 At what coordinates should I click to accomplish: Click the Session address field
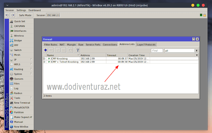tap(53, 15)
